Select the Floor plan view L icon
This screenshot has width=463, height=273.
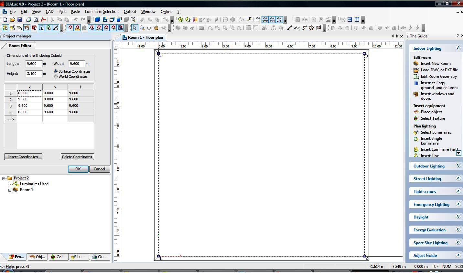coord(105,20)
